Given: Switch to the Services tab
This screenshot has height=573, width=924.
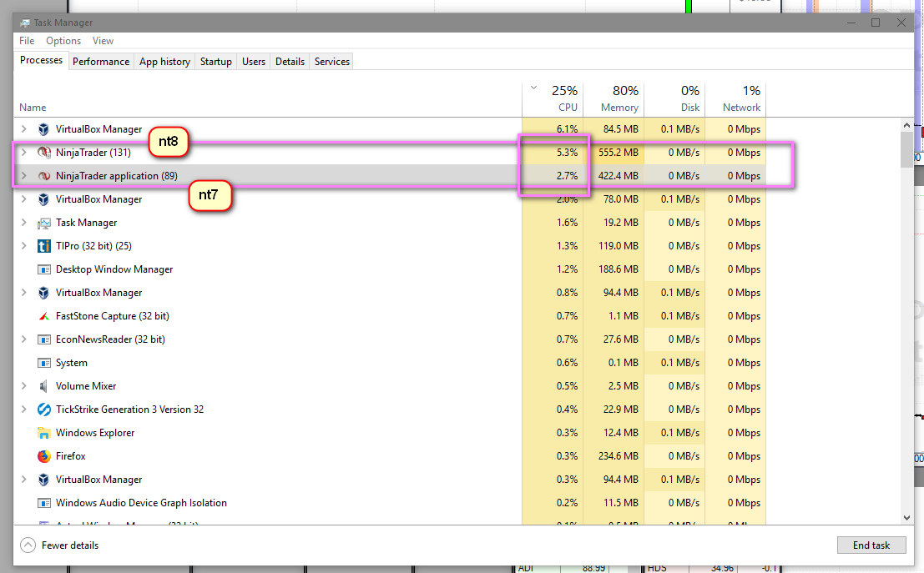Looking at the screenshot, I should click(331, 61).
